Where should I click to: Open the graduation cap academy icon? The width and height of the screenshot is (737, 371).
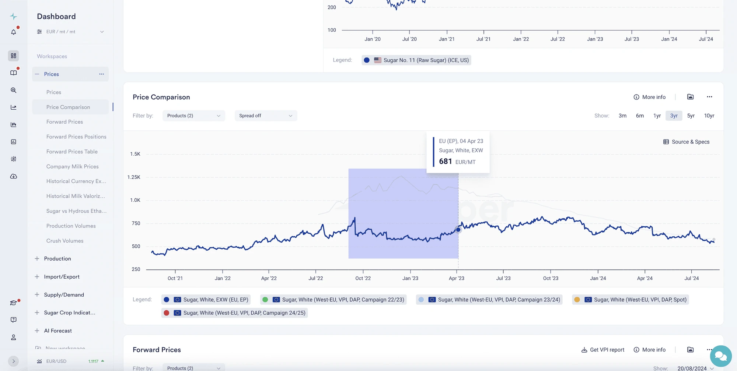coord(14,303)
